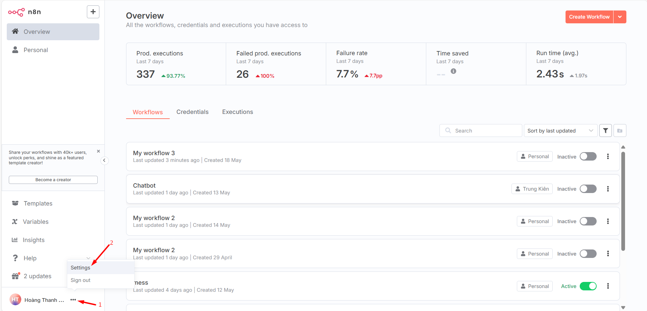The image size is (647, 311).
Task: Open the Prod. executions summary card
Action: tap(176, 64)
